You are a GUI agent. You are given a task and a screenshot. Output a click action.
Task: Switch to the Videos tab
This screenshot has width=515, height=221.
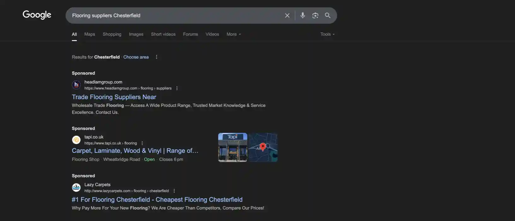point(212,34)
